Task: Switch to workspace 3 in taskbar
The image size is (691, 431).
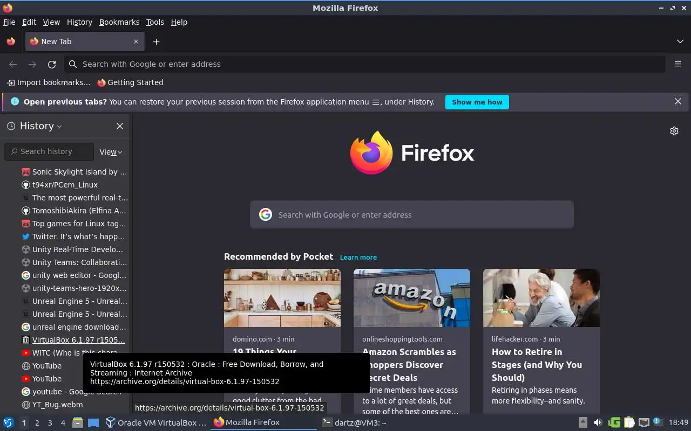Action: pos(50,423)
